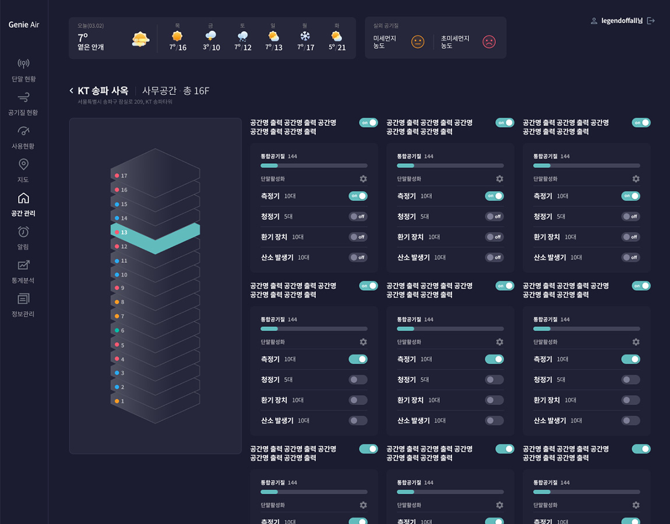Click the legendoffall님 username
Viewport: 670px width, 524px height.
click(622, 21)
